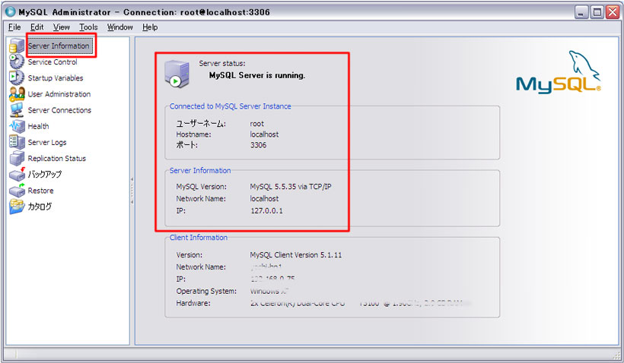Show the Server Connections section
The height and width of the screenshot is (363, 624).
click(59, 110)
